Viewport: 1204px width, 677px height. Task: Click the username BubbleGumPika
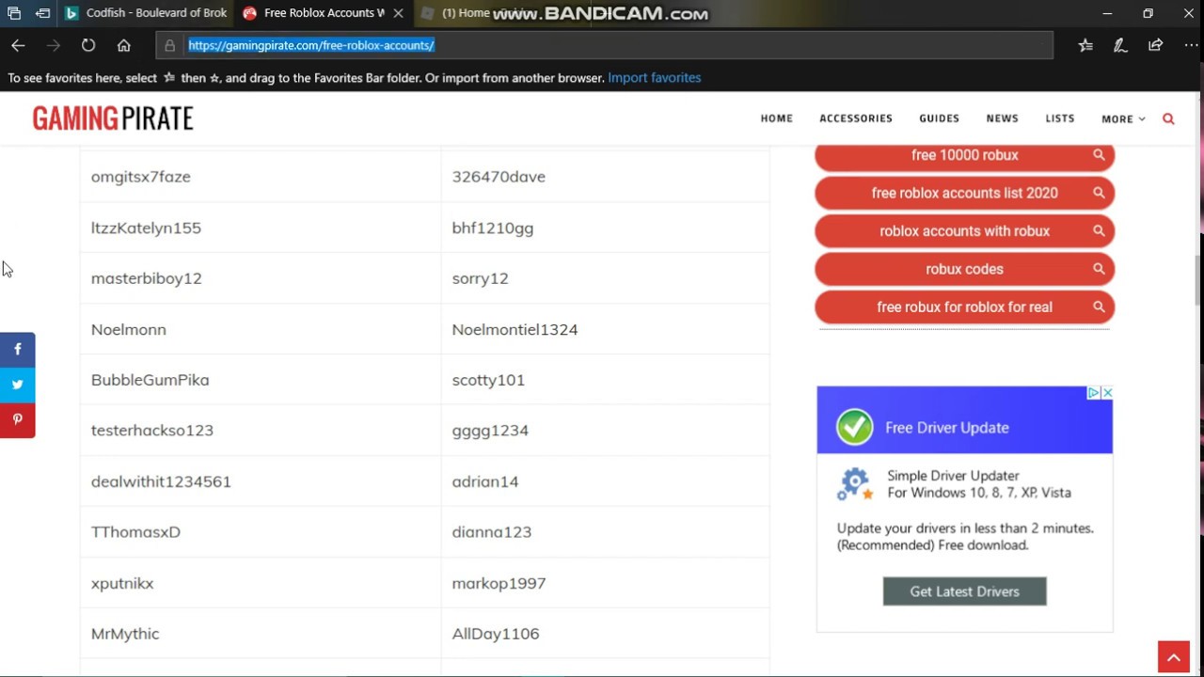point(150,380)
